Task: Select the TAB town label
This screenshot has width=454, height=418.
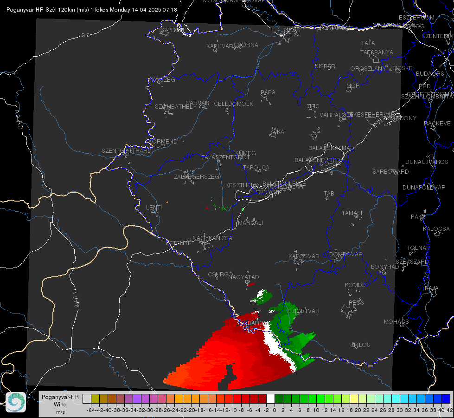Action: point(329,194)
